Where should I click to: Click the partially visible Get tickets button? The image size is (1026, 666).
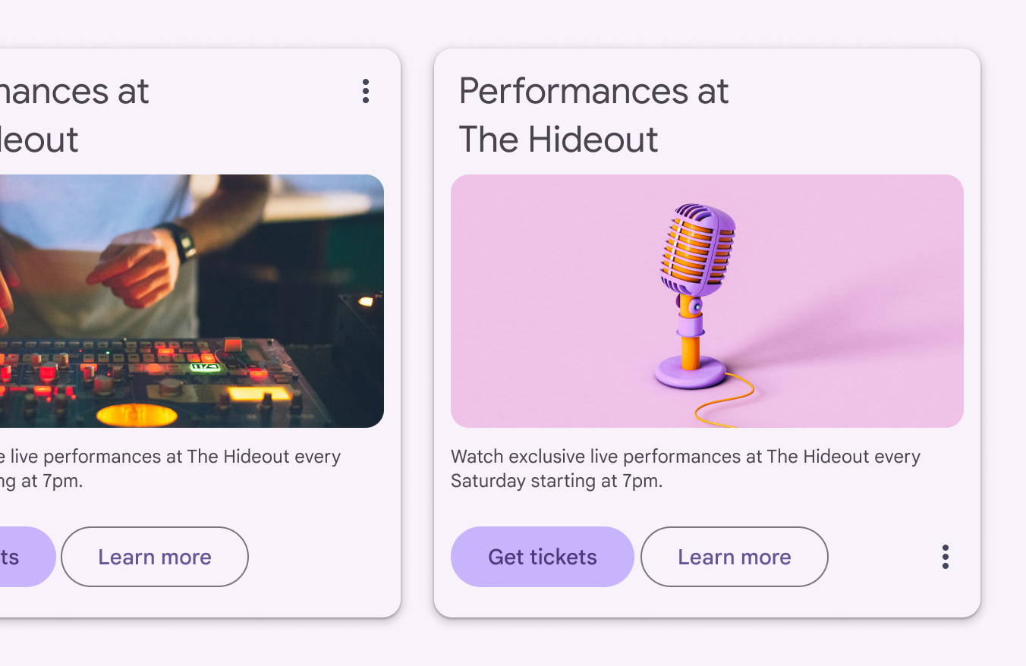click(x=23, y=557)
